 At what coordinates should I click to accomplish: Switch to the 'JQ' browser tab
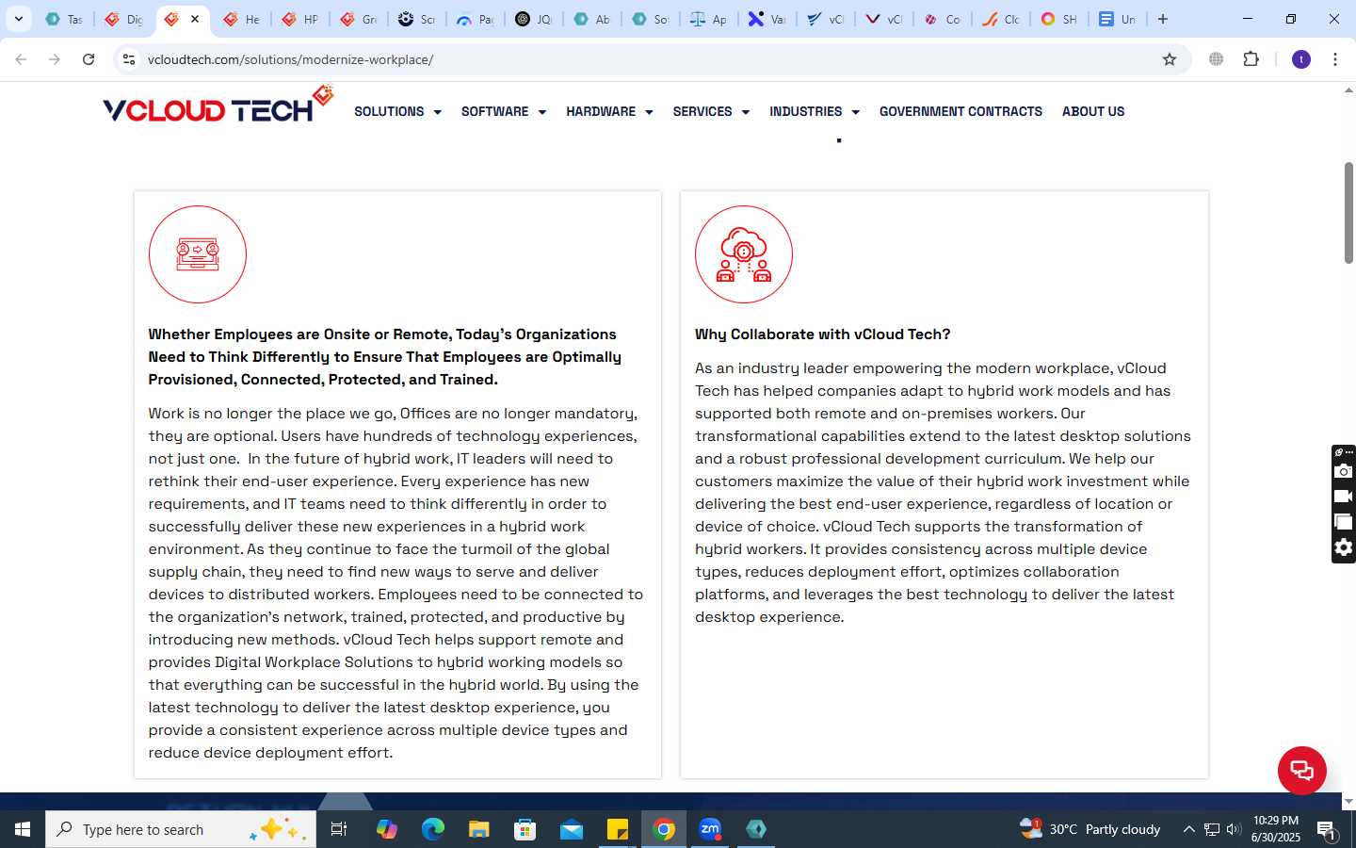[534, 19]
